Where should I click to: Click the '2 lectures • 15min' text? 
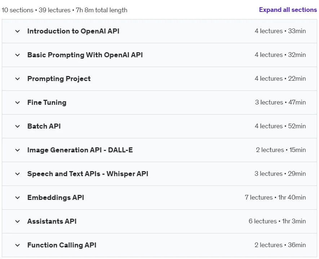click(x=281, y=150)
